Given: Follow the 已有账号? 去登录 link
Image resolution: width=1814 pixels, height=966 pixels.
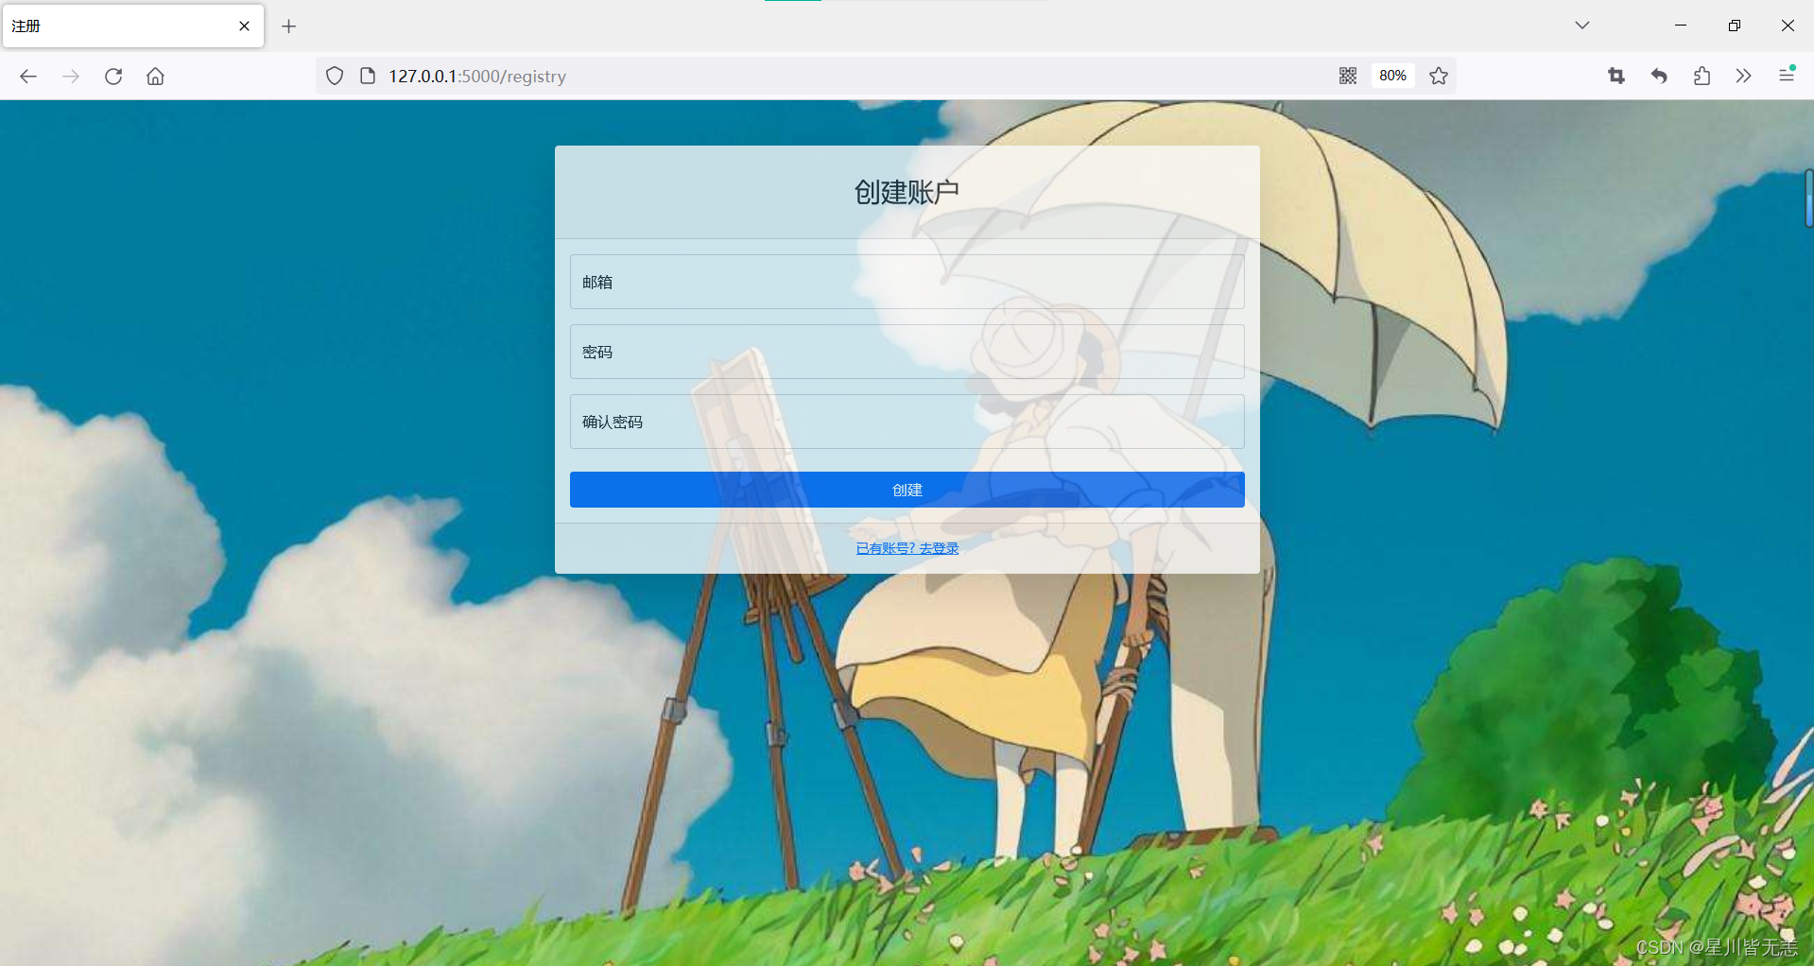Looking at the screenshot, I should coord(907,548).
